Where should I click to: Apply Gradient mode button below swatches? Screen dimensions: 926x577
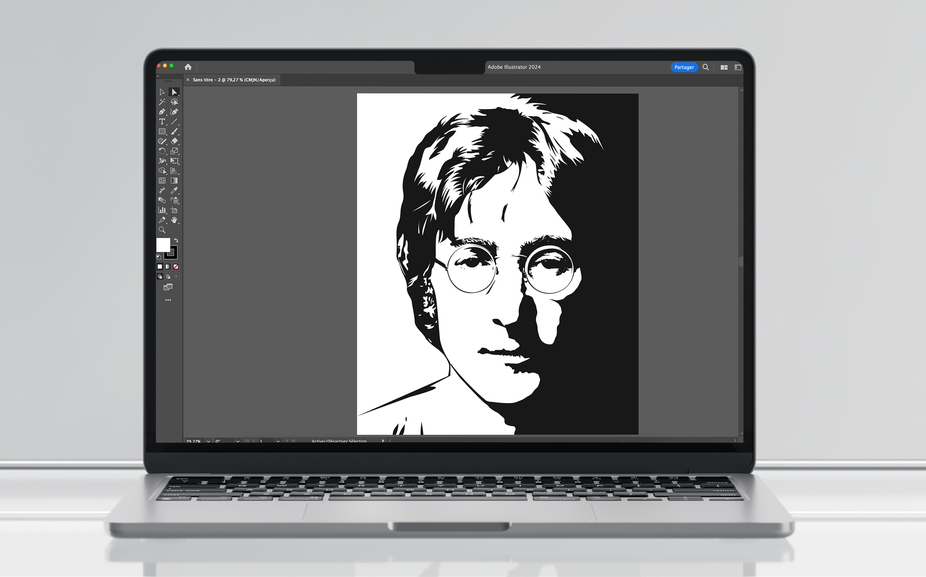click(x=168, y=267)
